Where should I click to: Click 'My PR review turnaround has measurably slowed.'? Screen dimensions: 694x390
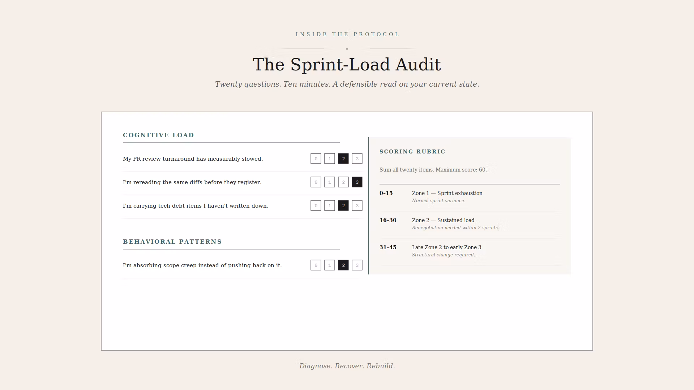point(193,159)
